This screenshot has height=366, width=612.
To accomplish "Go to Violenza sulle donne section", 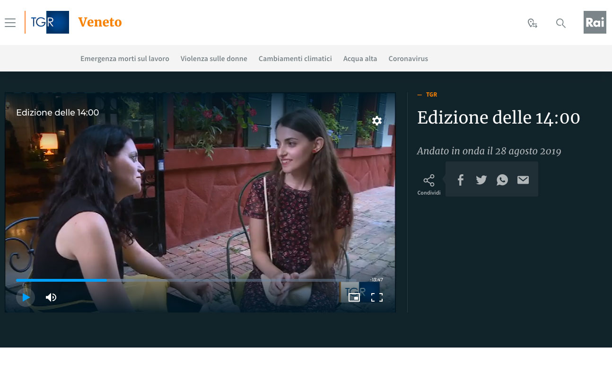I will point(214,59).
